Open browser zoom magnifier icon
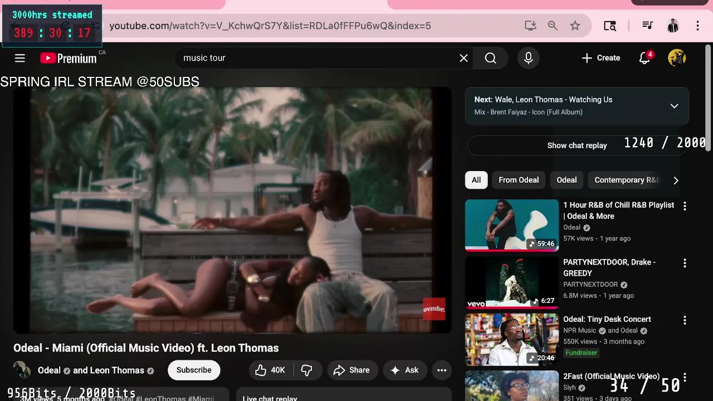This screenshot has height=401, width=713. [553, 26]
